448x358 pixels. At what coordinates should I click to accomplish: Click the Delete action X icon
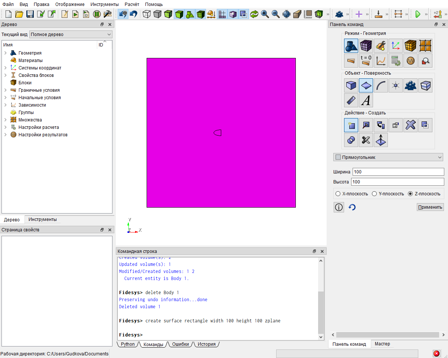click(411, 125)
